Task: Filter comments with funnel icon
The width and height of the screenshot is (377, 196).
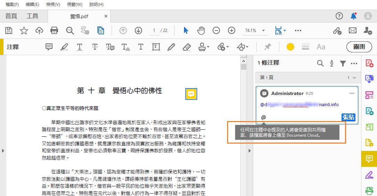Action: coord(343,63)
